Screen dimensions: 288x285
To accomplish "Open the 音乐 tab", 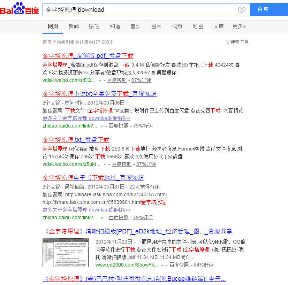I will [x=136, y=26].
